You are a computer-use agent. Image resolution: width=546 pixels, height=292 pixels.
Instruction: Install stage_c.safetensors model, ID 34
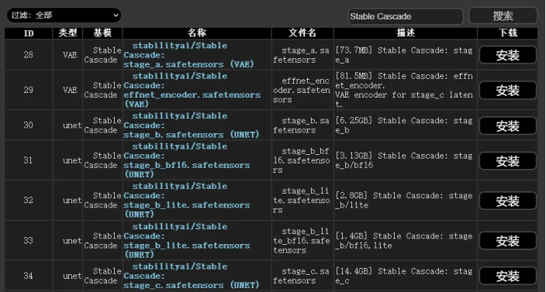(508, 276)
